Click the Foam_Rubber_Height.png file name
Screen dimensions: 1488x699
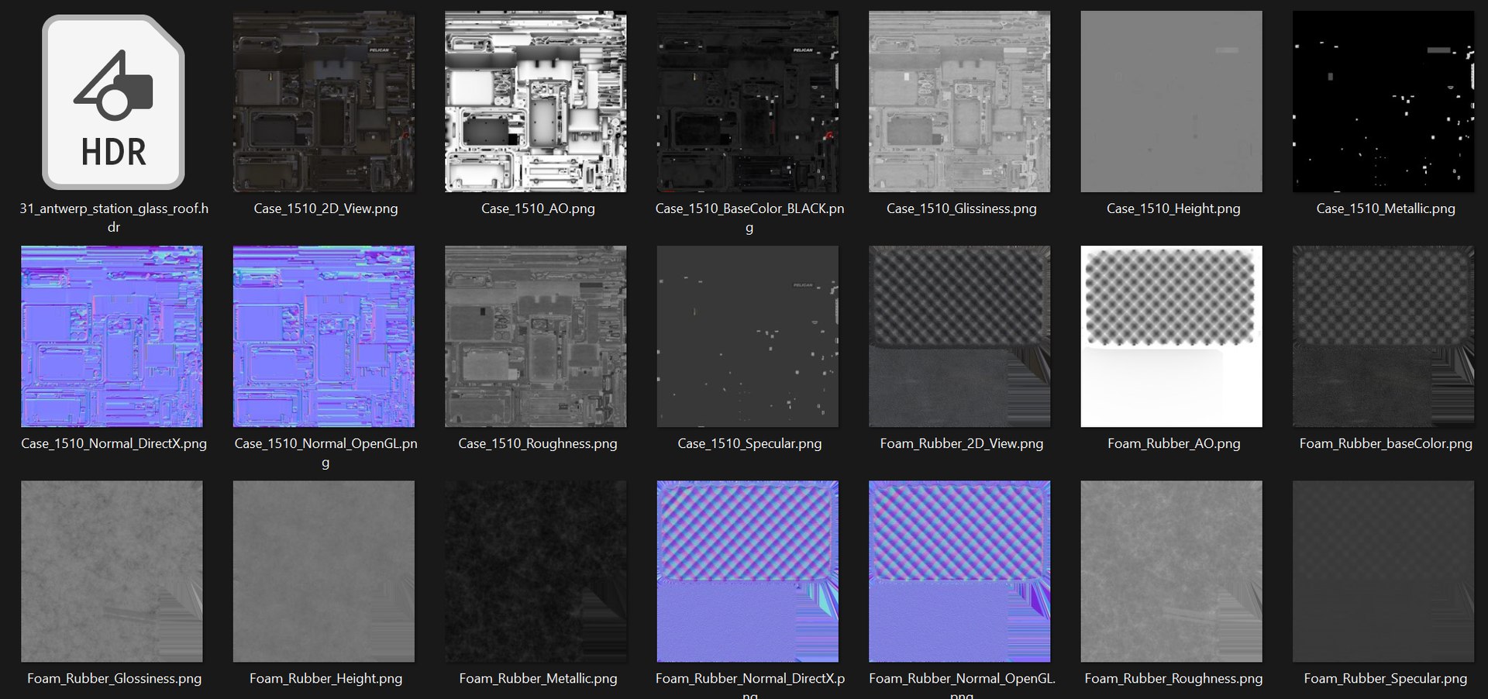point(325,679)
